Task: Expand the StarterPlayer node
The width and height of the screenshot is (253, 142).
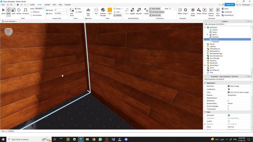Action: click(205, 65)
